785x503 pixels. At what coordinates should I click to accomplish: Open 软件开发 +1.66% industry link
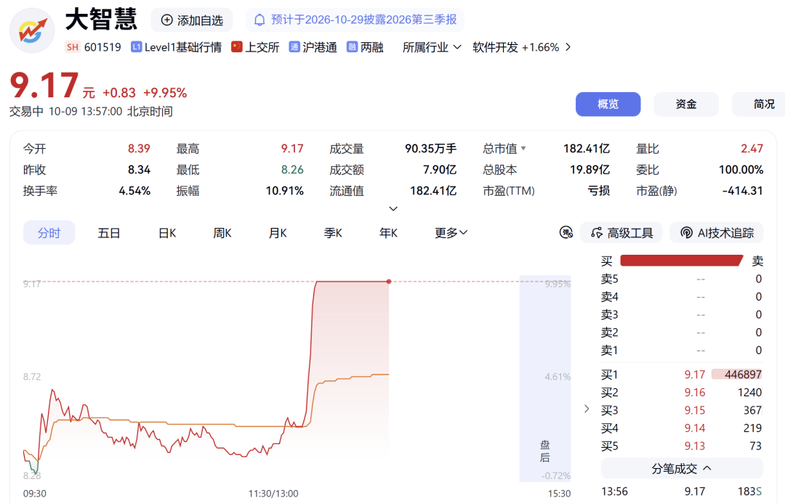pyautogui.click(x=515, y=47)
